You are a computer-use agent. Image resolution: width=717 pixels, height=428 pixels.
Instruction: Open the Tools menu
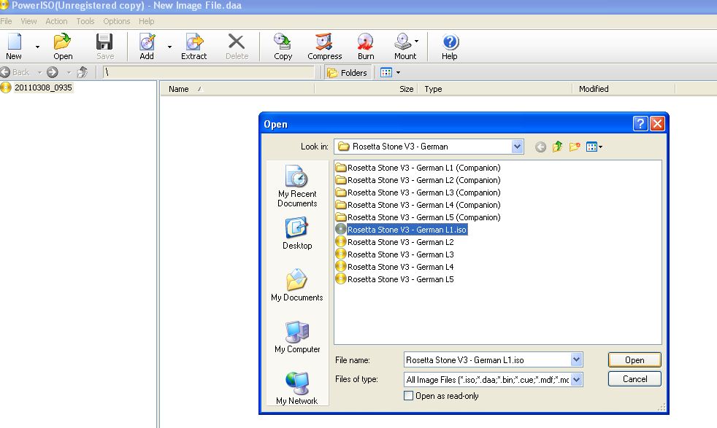click(85, 21)
